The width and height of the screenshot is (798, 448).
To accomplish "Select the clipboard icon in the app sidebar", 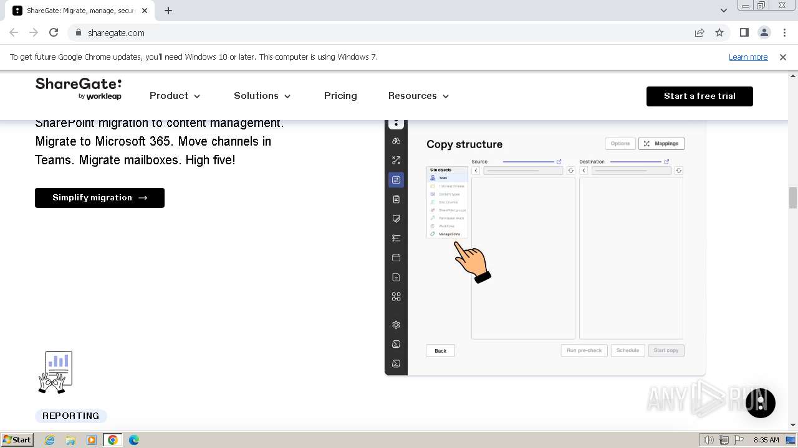I will coord(397,199).
